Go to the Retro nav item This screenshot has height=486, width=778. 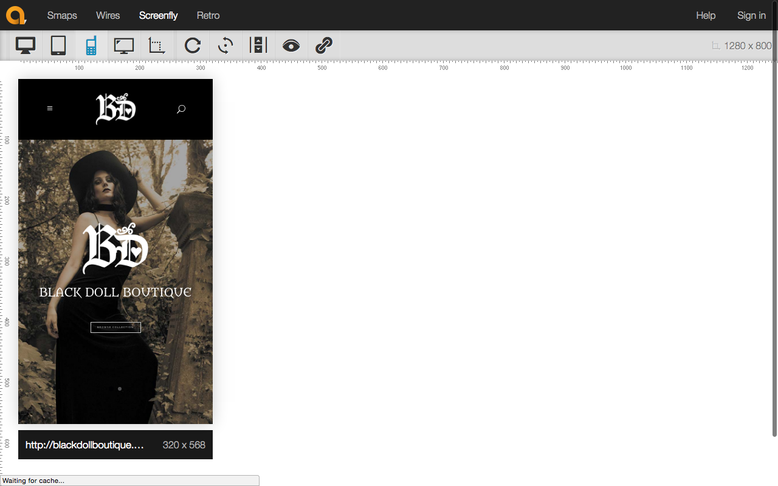point(208,15)
